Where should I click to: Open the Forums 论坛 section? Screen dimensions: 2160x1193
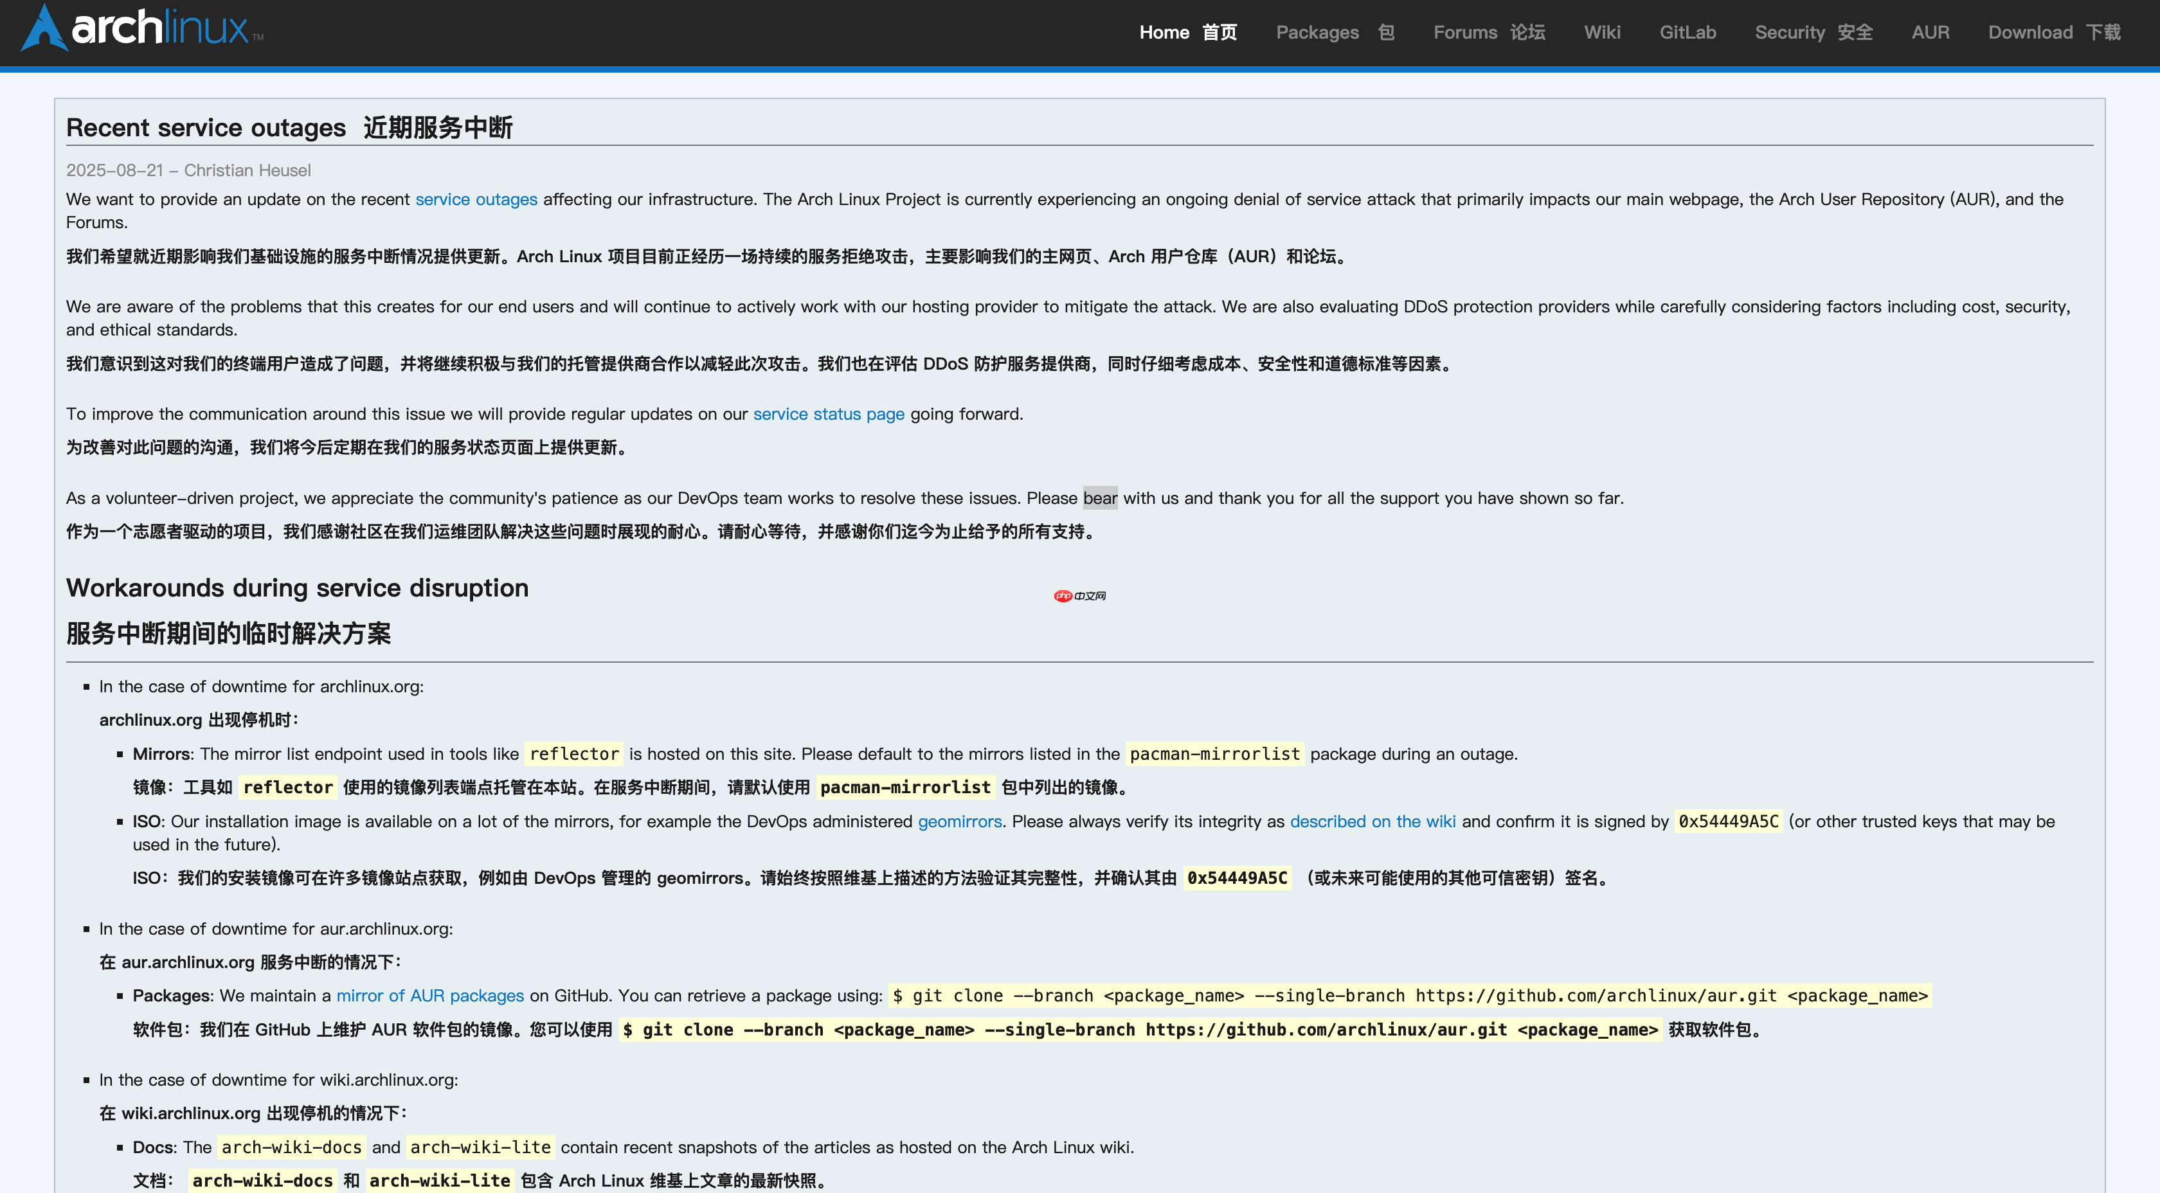(x=1489, y=32)
